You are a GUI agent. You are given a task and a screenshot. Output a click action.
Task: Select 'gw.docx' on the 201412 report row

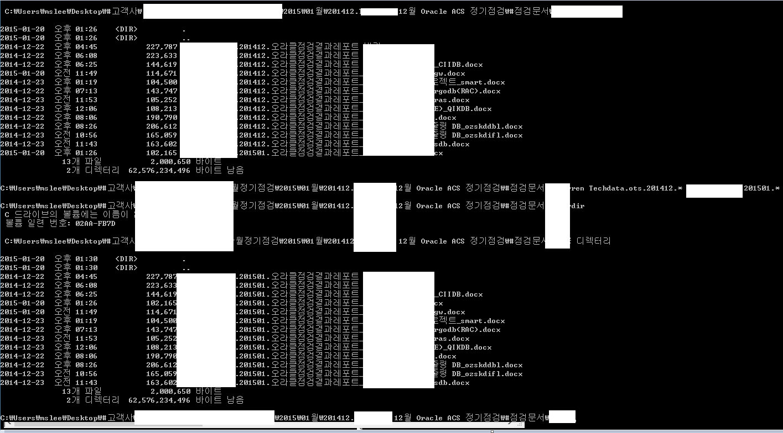[450, 73]
